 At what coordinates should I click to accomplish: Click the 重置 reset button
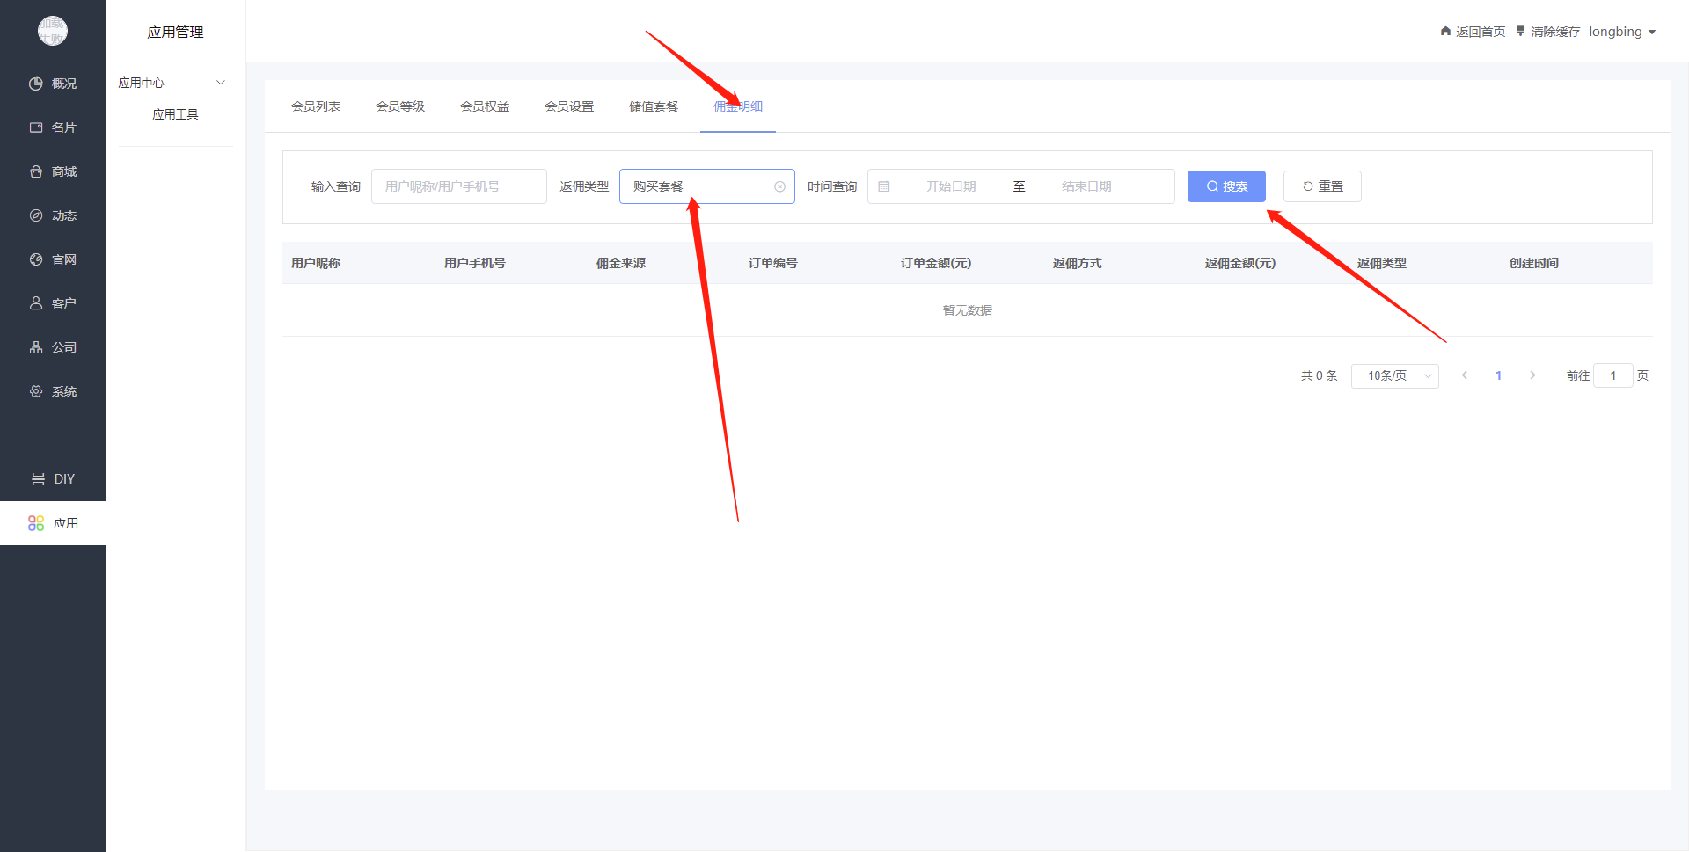(x=1322, y=186)
